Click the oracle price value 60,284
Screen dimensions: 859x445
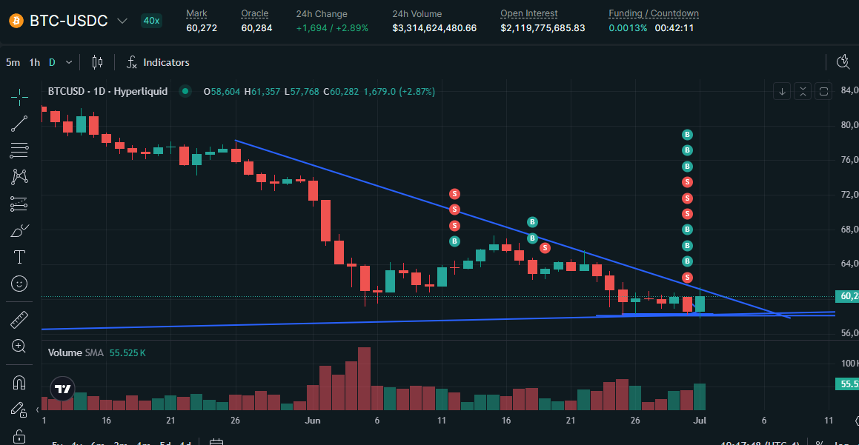256,28
